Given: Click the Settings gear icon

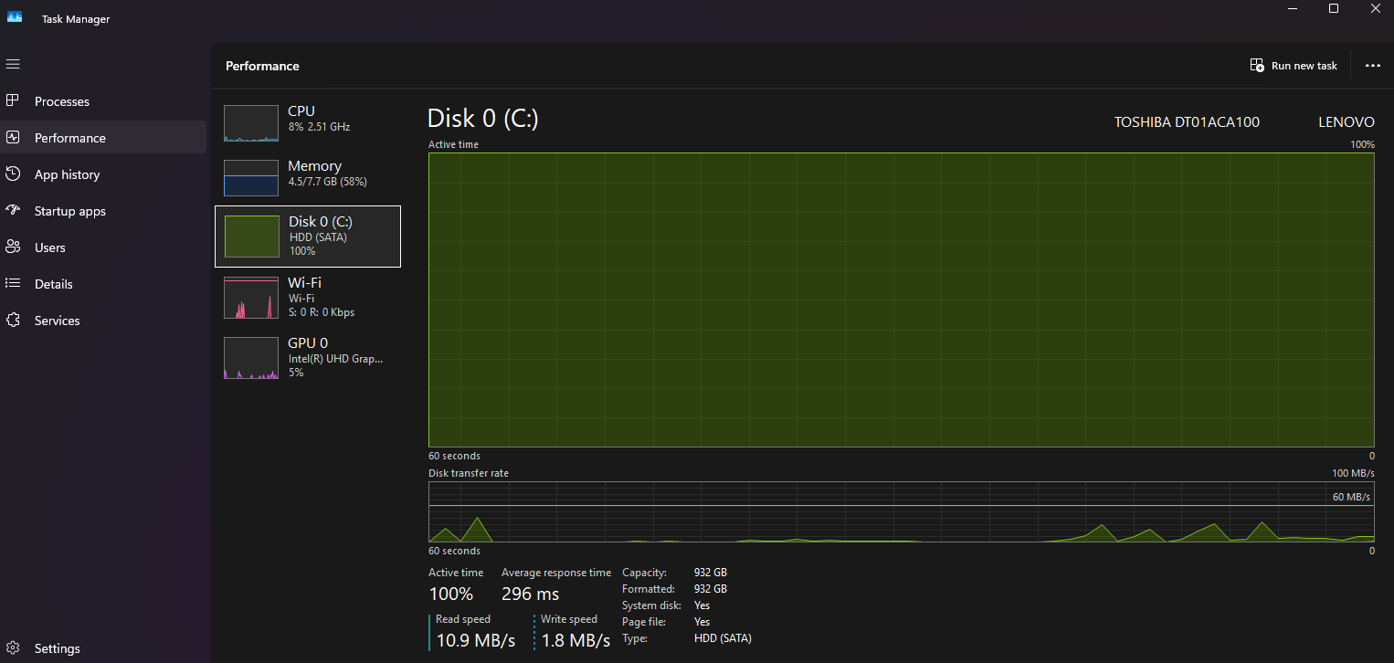Looking at the screenshot, I should coord(13,647).
